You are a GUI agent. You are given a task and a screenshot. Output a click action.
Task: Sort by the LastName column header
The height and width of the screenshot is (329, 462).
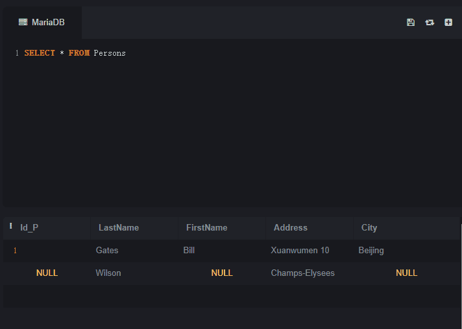119,227
